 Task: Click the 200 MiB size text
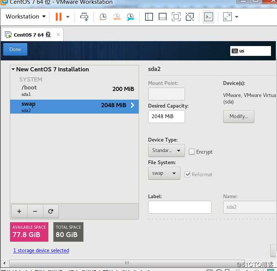tap(123, 89)
